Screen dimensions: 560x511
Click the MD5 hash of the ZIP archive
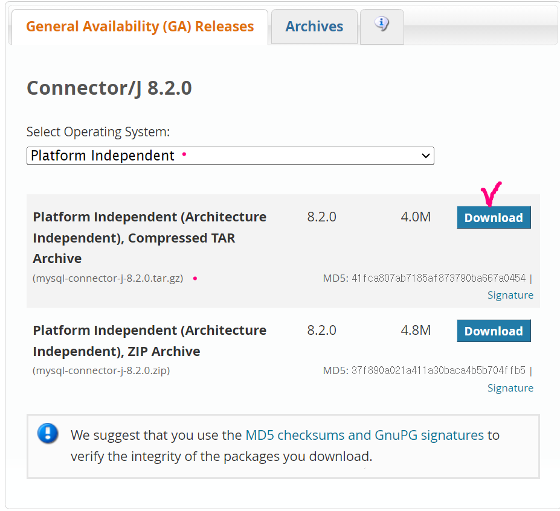[x=439, y=371]
